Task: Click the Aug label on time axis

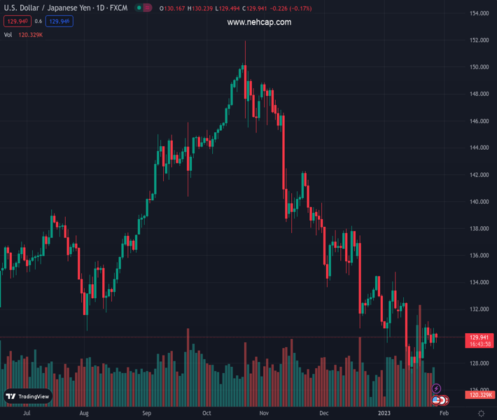Action: click(84, 413)
